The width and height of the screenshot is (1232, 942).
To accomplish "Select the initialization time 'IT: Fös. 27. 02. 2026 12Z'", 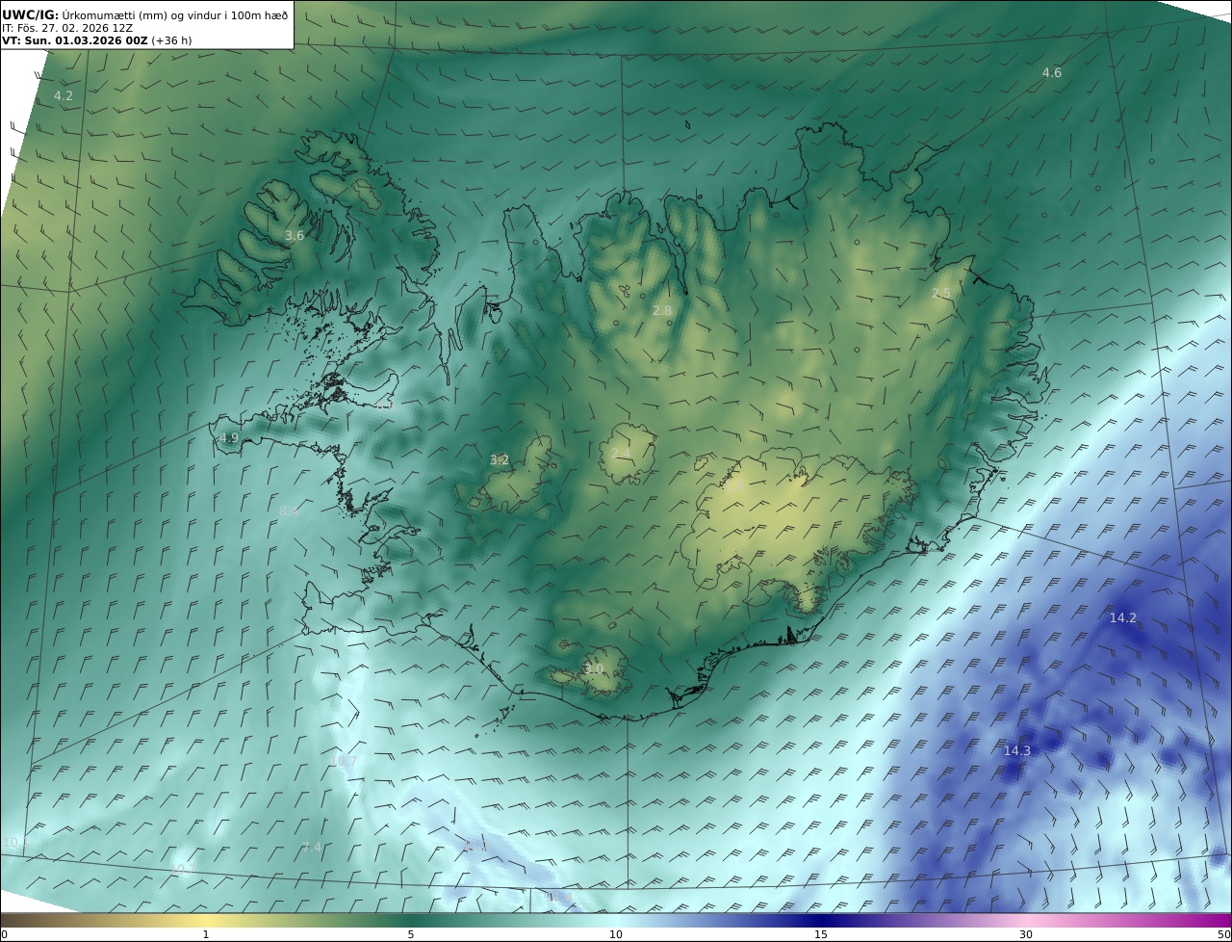I will point(67,28).
